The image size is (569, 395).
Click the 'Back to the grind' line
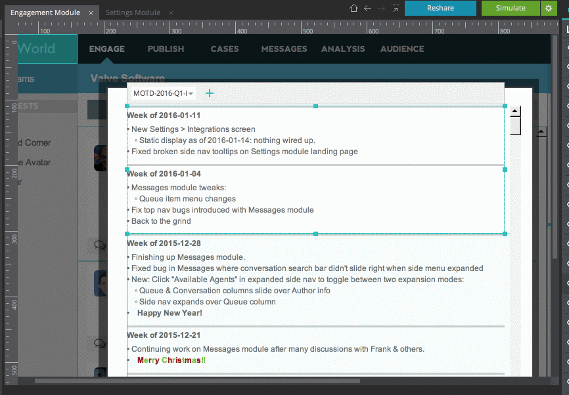click(161, 221)
